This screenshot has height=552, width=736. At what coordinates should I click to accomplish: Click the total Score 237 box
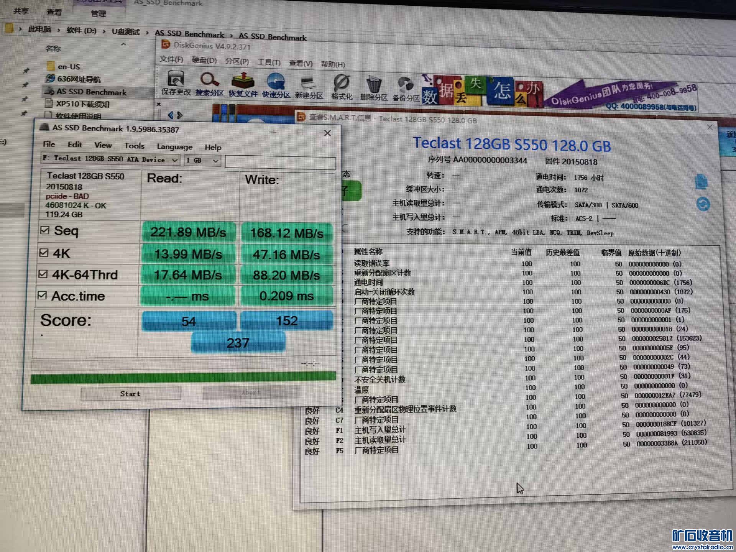point(238,342)
